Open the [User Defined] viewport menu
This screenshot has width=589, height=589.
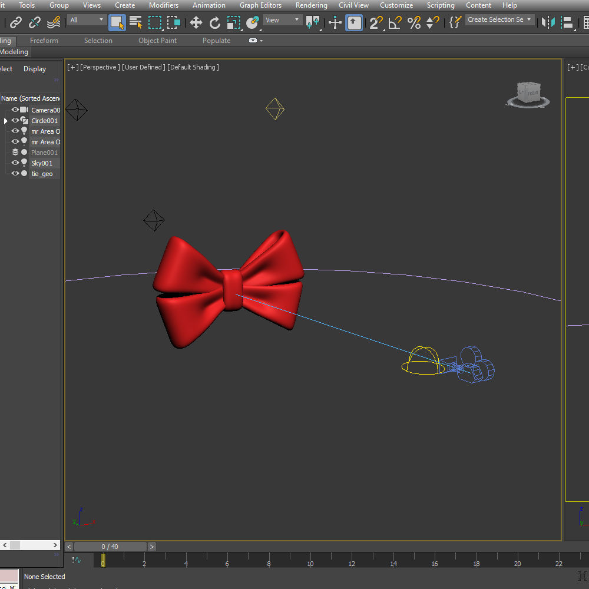(x=144, y=67)
